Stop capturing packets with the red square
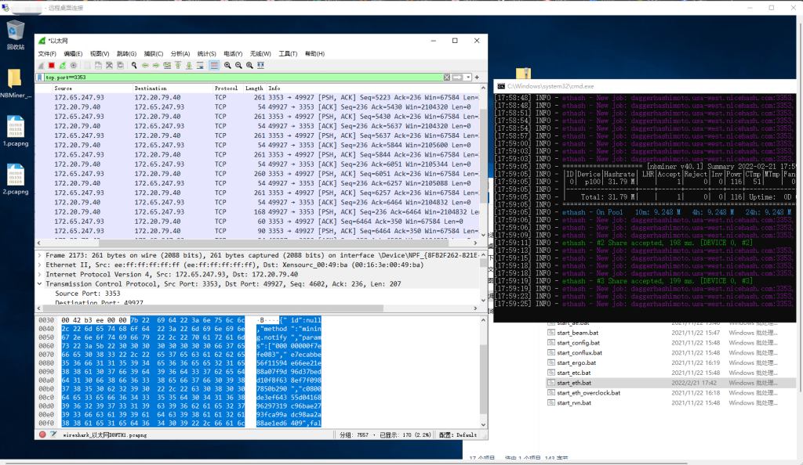Screen dimensions: 803x465 [52, 65]
